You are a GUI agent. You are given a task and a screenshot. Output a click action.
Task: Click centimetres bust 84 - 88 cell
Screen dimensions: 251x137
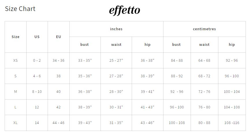click(x=177, y=61)
